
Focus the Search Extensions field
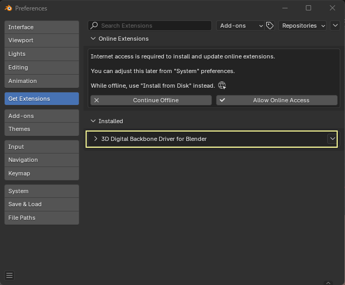[150, 26]
